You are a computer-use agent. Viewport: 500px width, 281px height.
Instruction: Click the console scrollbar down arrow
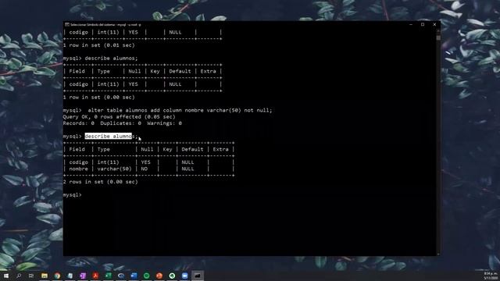[x=438, y=254]
